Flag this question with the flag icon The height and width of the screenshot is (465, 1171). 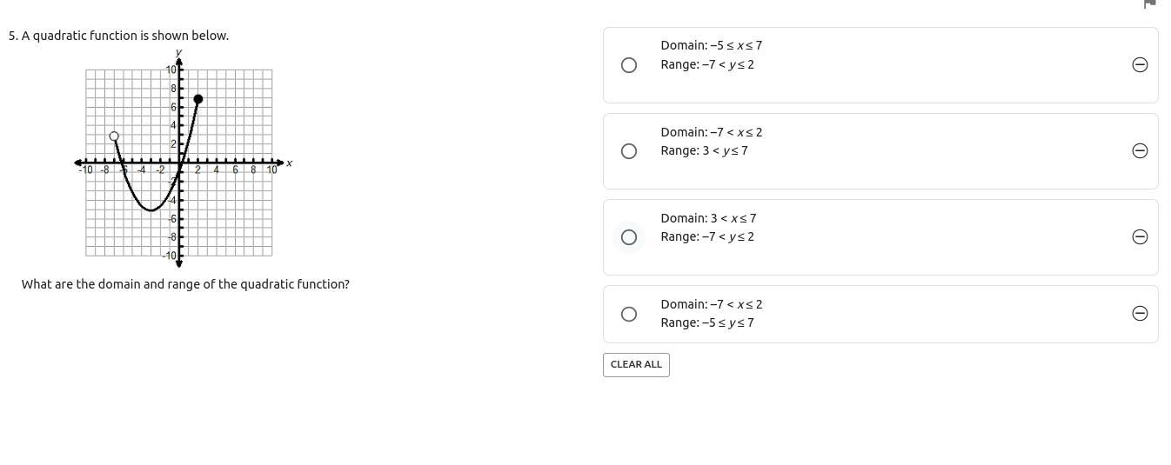click(1149, 4)
